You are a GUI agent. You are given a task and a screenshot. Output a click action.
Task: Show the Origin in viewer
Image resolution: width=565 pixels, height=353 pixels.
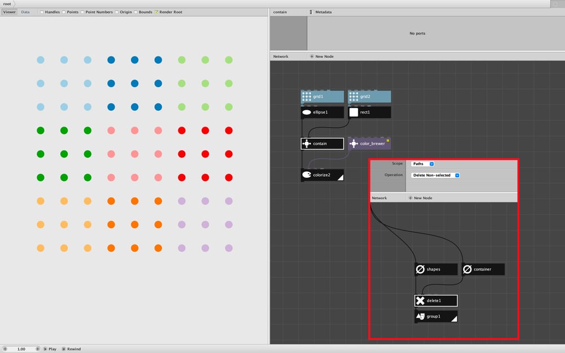coord(117,12)
